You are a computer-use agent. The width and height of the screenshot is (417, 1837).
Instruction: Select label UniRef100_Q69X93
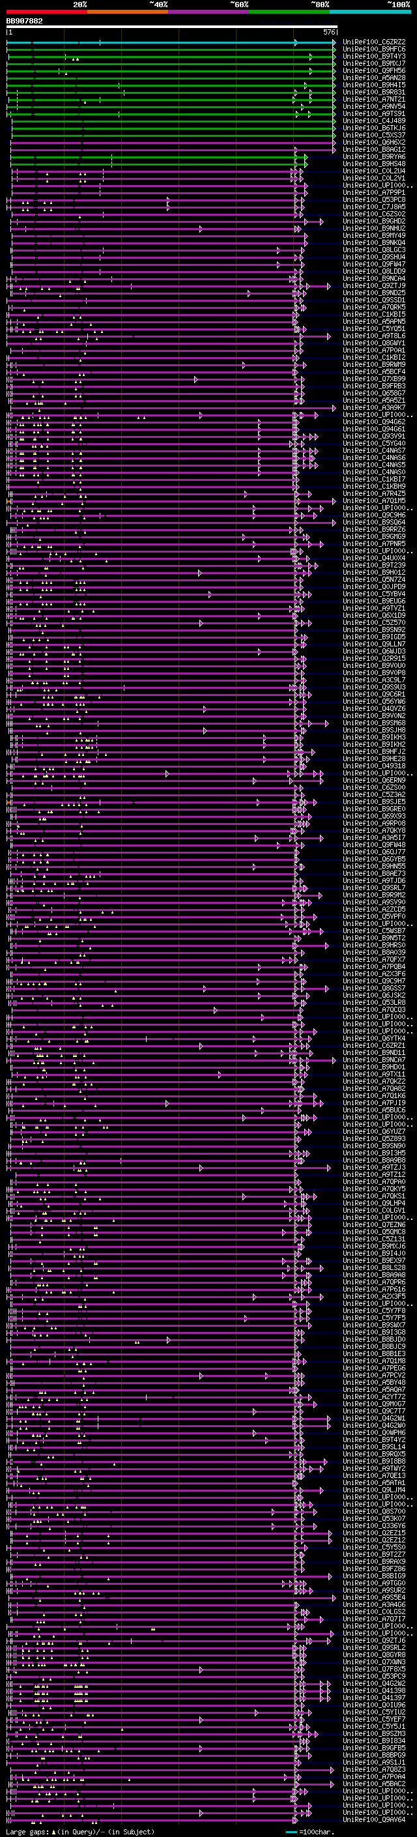click(x=374, y=817)
